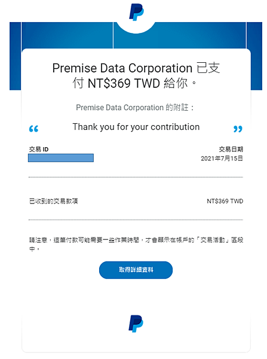This screenshot has height=359, width=267.
Task: Click the 交易日期 label
Action: point(231,149)
